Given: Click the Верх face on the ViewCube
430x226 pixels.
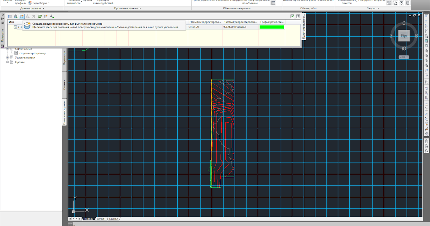Looking at the screenshot, I should (x=404, y=36).
